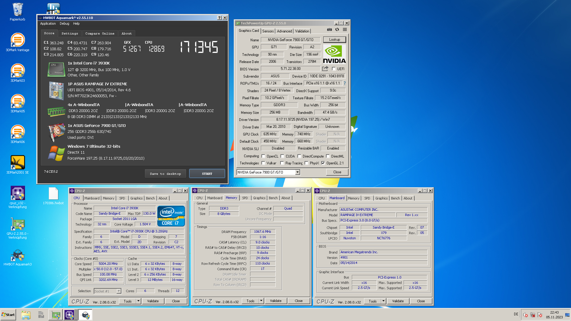Click Save to desktop button
The height and width of the screenshot is (321, 571).
[x=165, y=174]
